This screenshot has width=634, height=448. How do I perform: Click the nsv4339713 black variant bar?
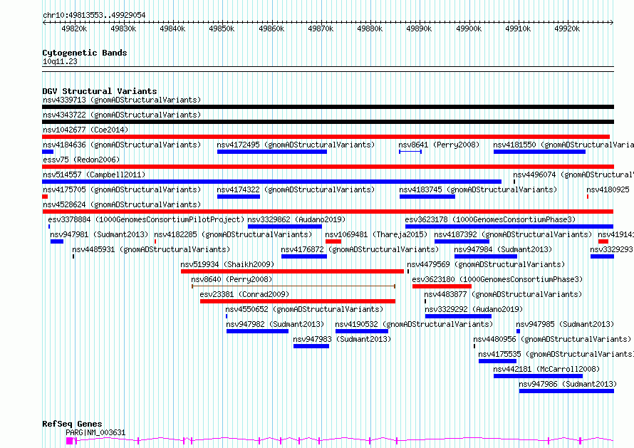pyautogui.click(x=328, y=107)
